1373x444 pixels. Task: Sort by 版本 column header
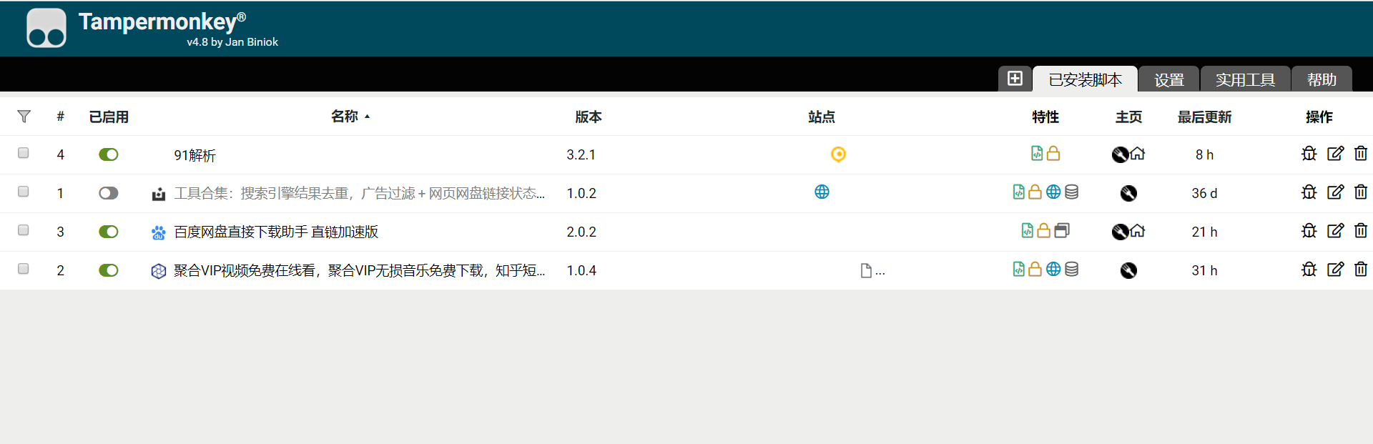pos(589,117)
